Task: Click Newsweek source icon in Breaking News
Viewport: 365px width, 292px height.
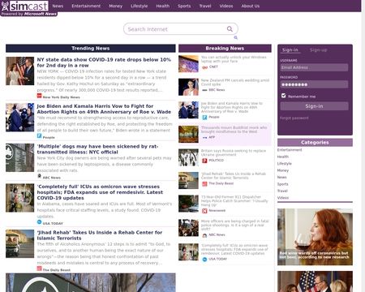Action: 204,211
